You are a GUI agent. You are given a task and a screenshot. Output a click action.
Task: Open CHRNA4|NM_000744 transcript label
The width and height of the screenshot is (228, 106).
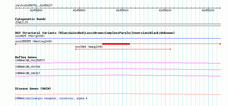click(28, 67)
